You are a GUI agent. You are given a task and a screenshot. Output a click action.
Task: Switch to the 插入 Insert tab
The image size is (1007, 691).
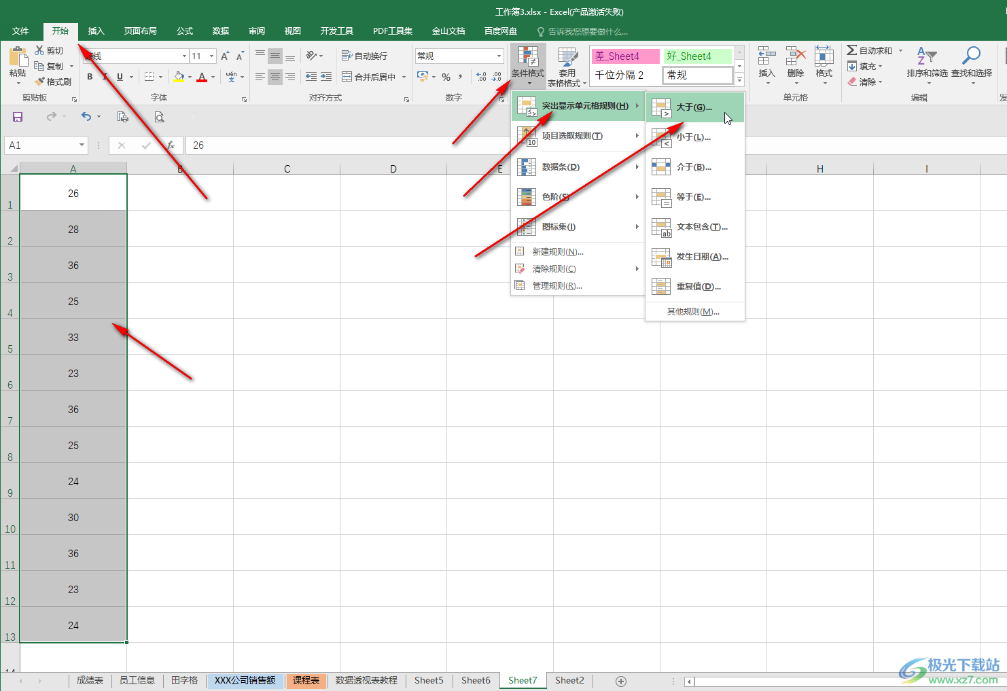(x=96, y=31)
